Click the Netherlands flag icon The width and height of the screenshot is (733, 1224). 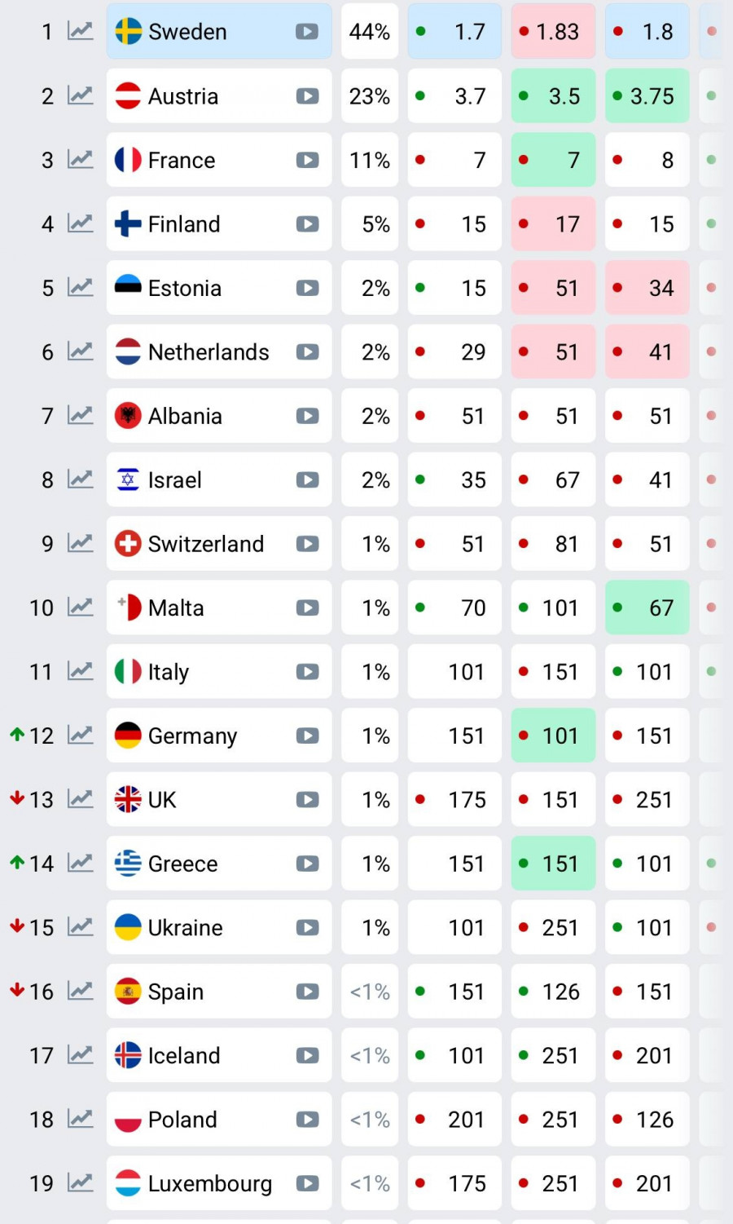pyautogui.click(x=128, y=351)
